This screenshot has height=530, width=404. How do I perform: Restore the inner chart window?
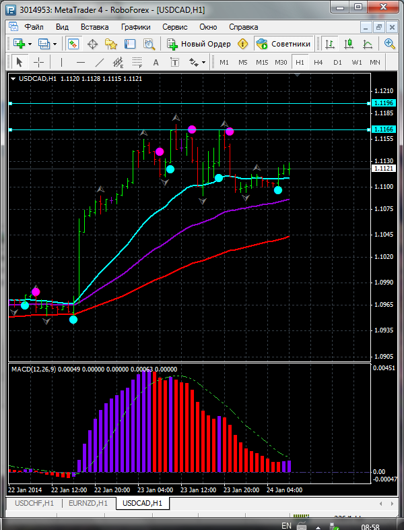[x=379, y=28]
